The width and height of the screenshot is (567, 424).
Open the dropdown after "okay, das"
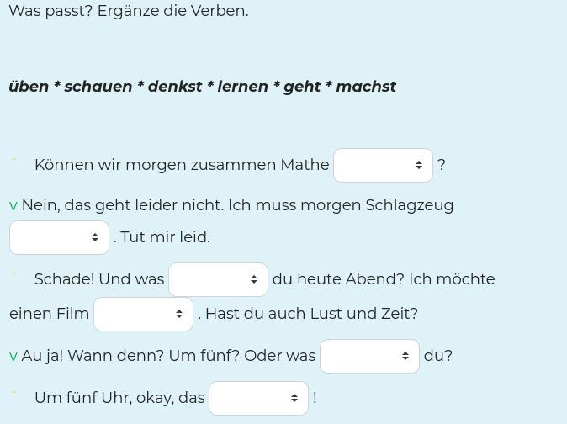[x=258, y=398]
